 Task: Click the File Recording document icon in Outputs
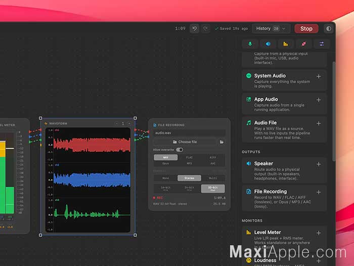tap(249, 192)
